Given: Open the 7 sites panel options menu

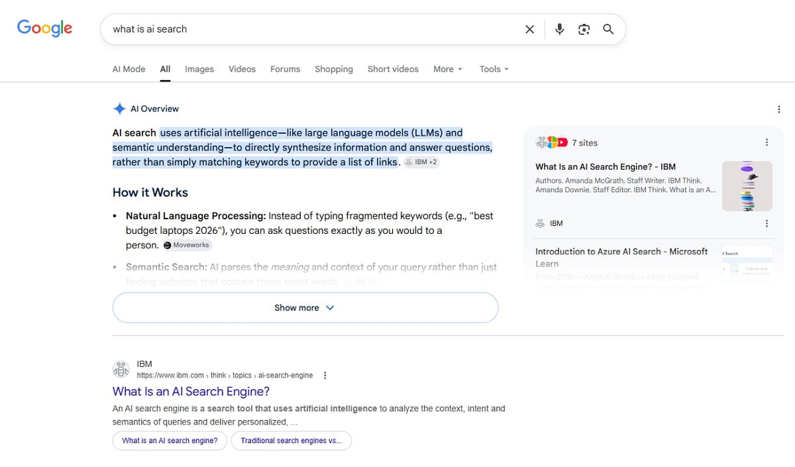Looking at the screenshot, I should (x=767, y=142).
